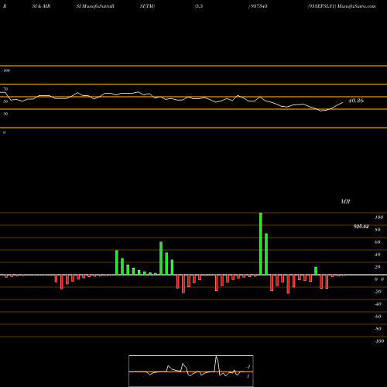Click the MR axis label 40

(378, 255)
